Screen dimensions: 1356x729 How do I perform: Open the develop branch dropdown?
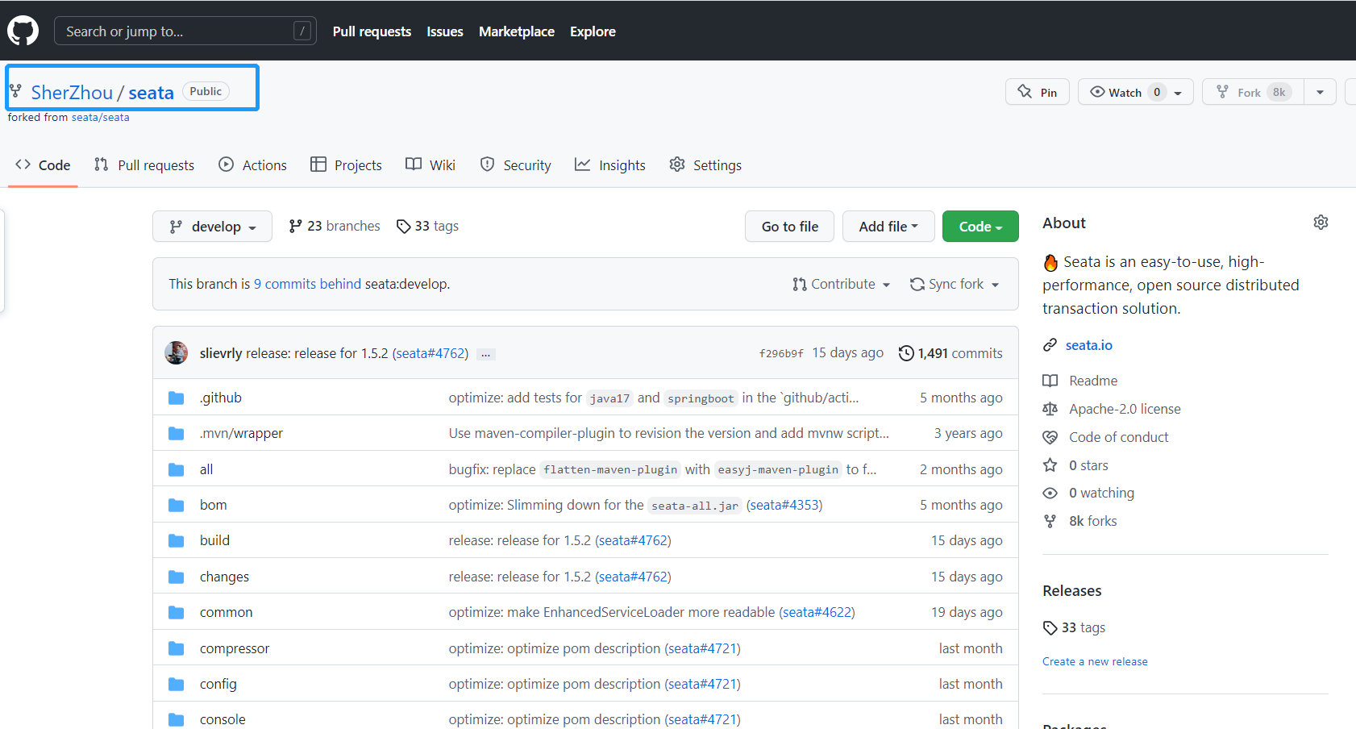pos(212,227)
